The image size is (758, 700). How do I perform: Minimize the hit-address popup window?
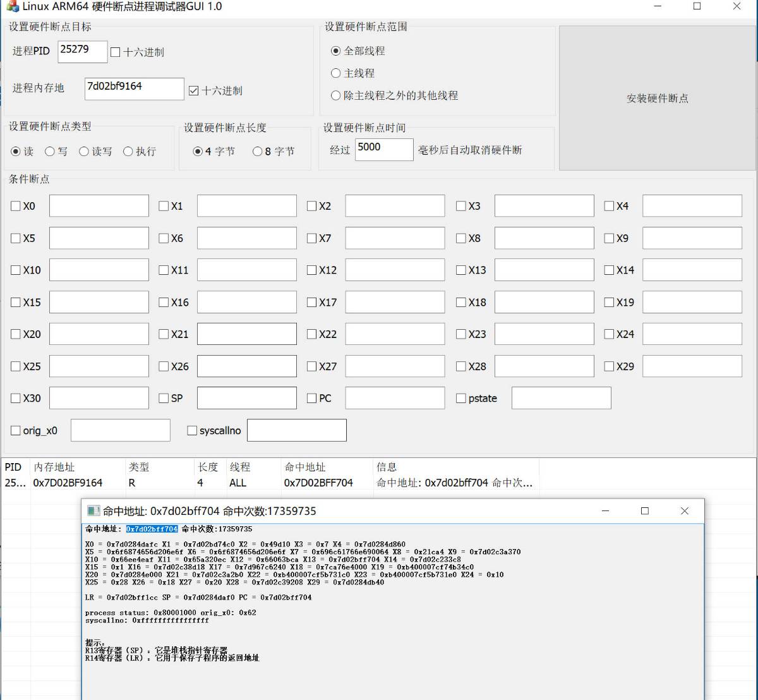[605, 510]
